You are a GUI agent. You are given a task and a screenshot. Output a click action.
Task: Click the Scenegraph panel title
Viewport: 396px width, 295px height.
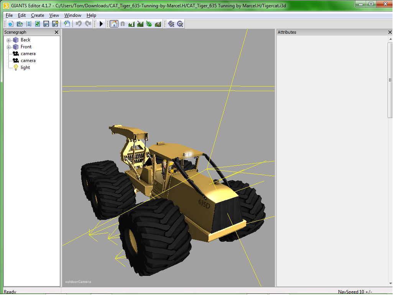pos(15,32)
